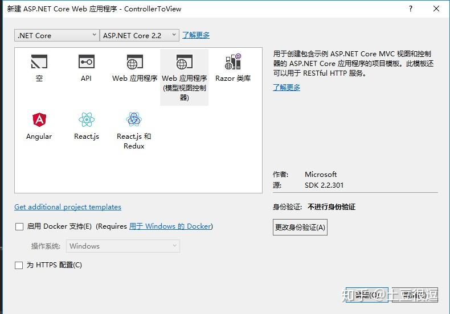This screenshot has width=450, height=314.
Task: Select the empty (空) project template icon
Action: pyautogui.click(x=39, y=61)
